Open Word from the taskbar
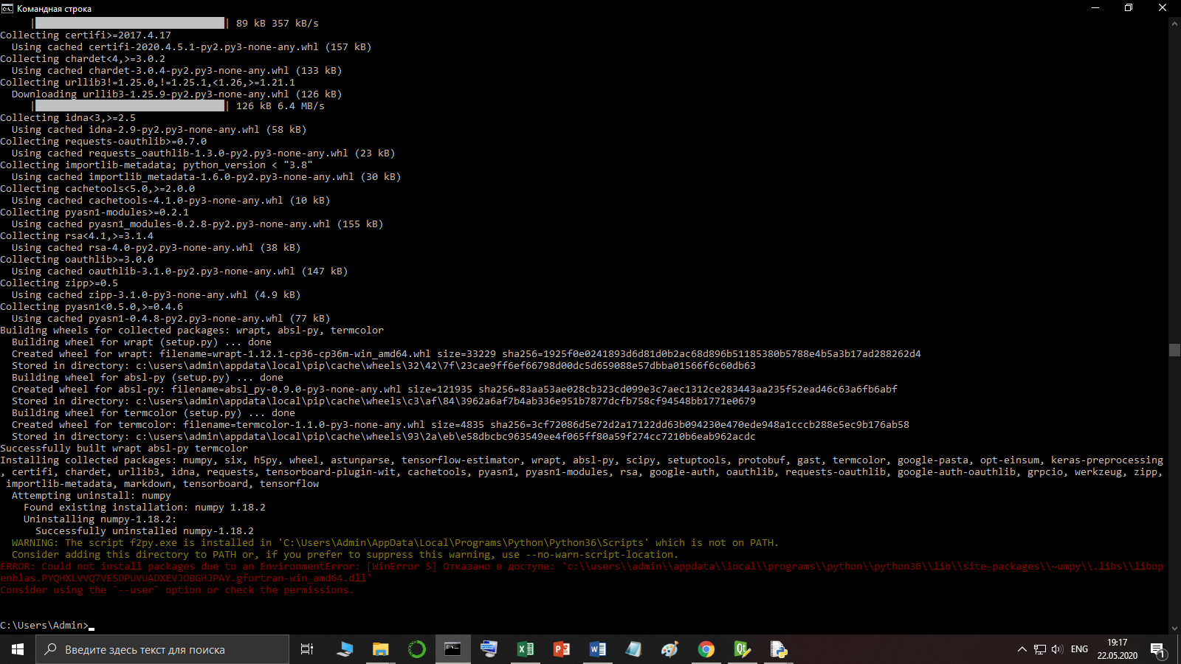This screenshot has height=664, width=1181. point(598,649)
